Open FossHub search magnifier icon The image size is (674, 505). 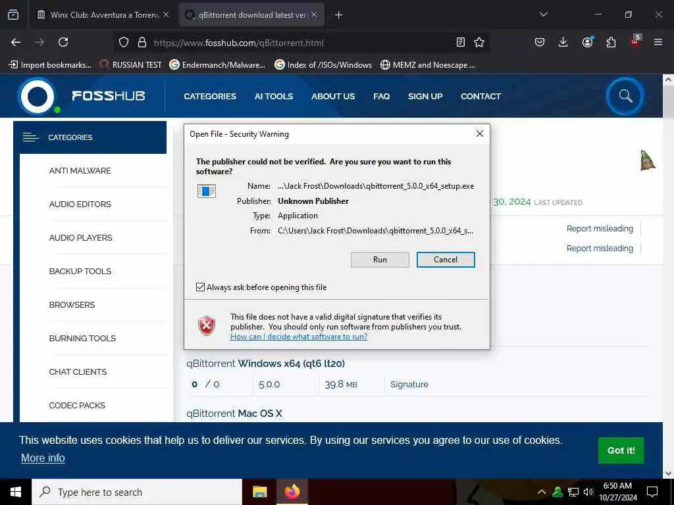[625, 96]
